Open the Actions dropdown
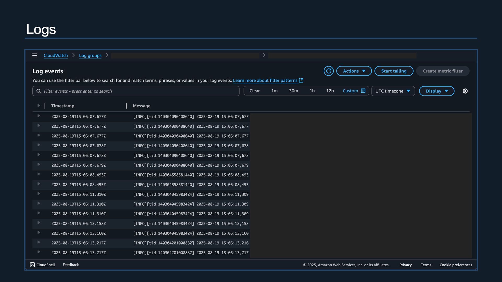 click(x=354, y=71)
